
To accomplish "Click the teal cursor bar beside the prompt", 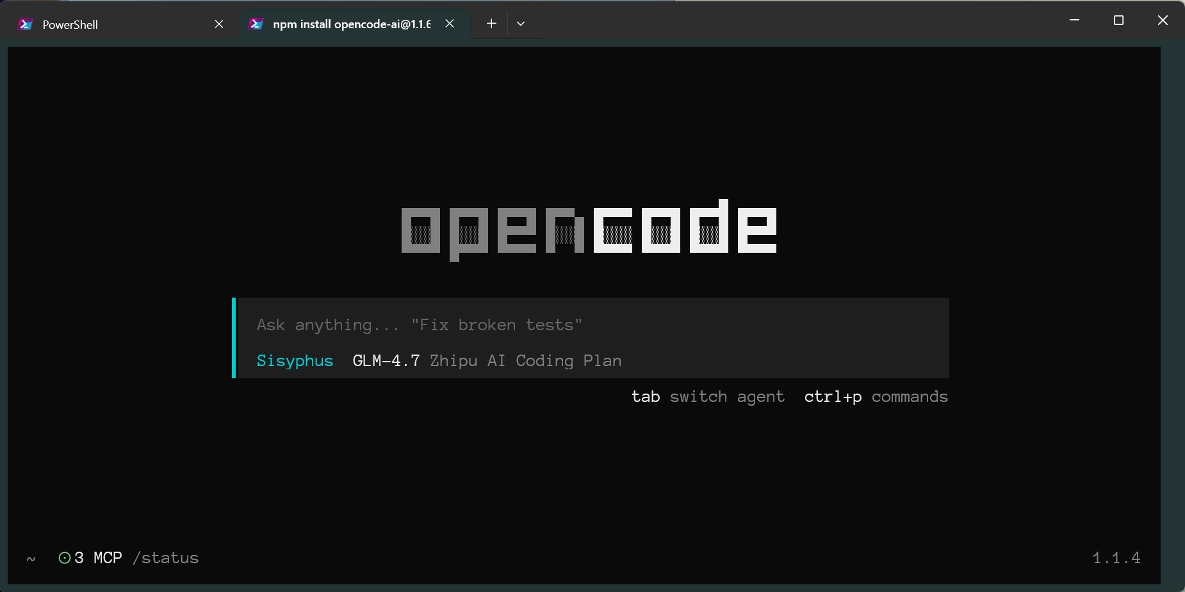I will [x=234, y=338].
